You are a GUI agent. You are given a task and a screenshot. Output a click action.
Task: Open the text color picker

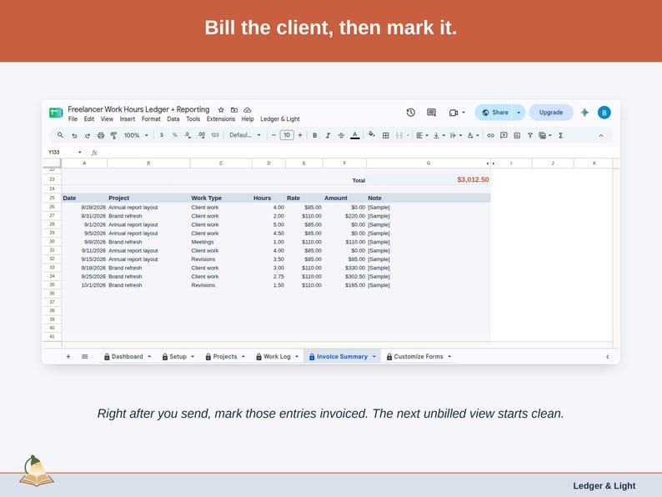point(355,136)
